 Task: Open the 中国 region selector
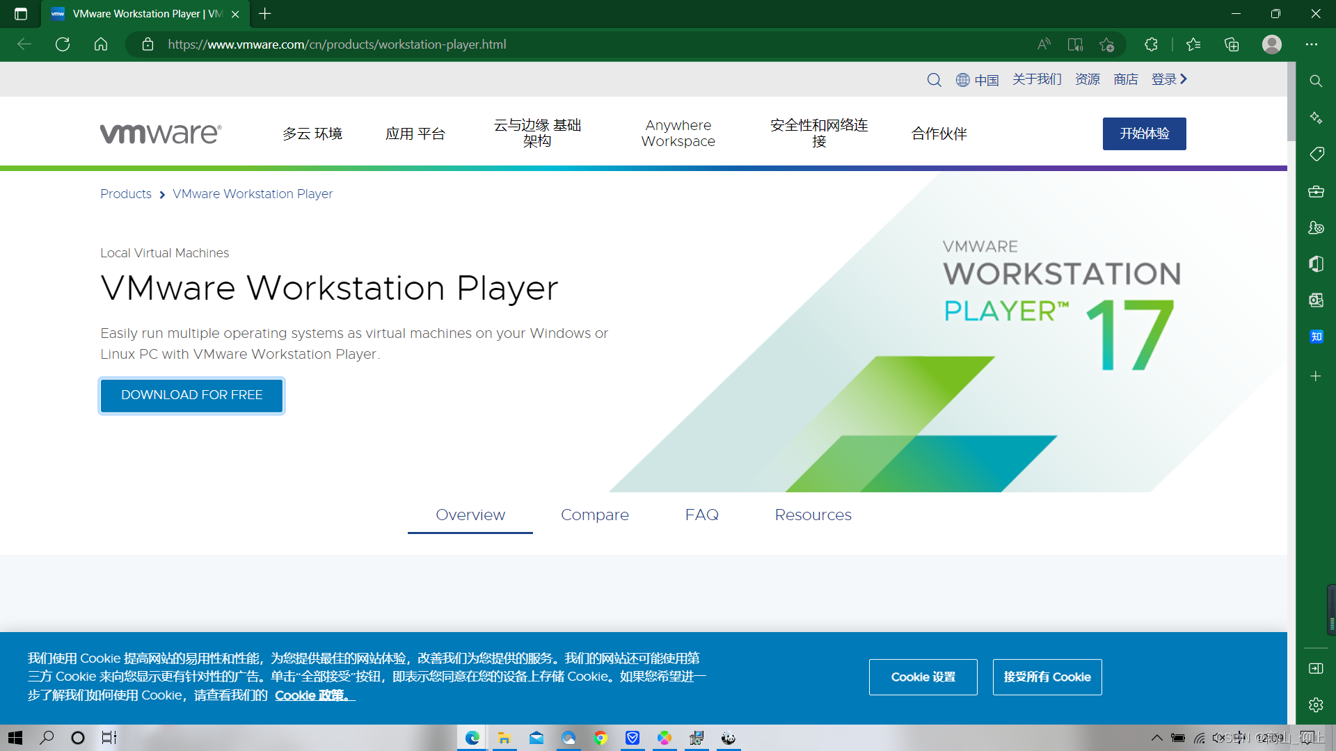click(x=977, y=80)
